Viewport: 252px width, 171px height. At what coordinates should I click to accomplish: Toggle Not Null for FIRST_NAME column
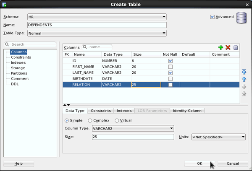pos(171,67)
